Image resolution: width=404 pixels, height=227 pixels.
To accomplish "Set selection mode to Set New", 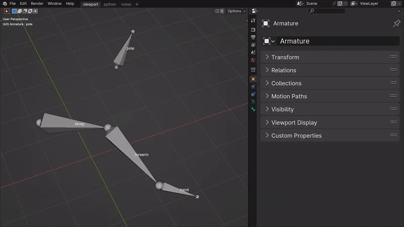I will point(14,11).
